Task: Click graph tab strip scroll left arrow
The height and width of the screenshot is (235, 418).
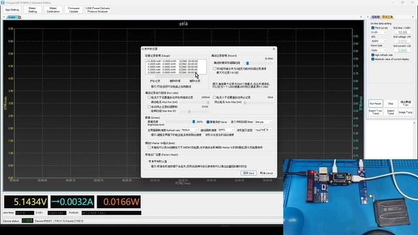Action: (4, 17)
